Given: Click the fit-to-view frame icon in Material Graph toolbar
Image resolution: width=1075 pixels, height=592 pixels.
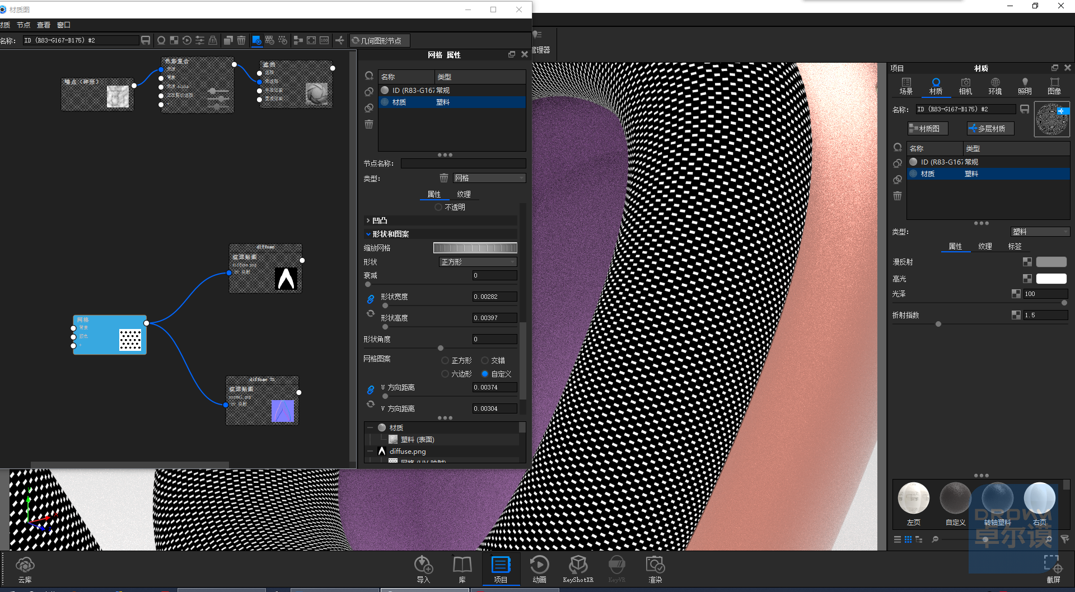Looking at the screenshot, I should pyautogui.click(x=311, y=40).
